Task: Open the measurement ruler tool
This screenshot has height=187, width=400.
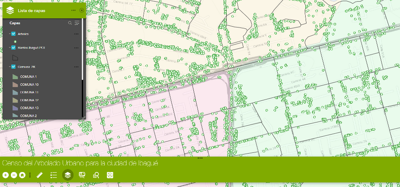Action: pos(40,175)
